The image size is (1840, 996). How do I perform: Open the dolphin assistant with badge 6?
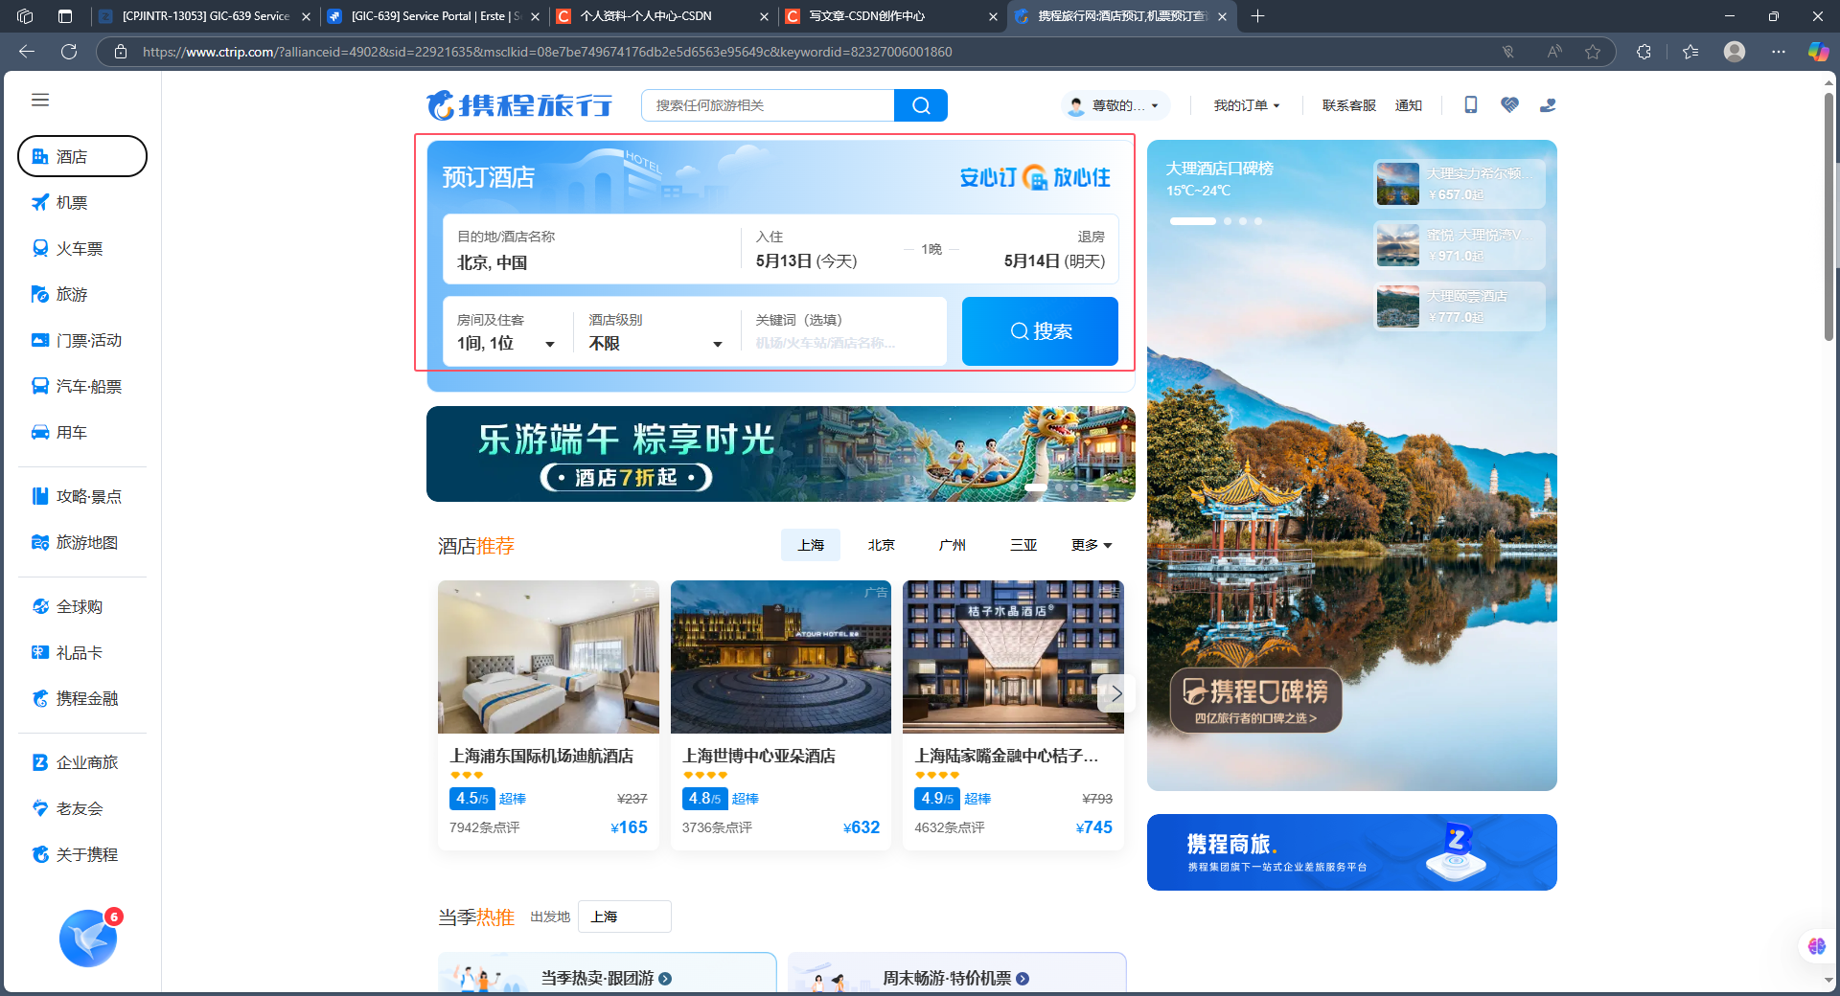(89, 938)
